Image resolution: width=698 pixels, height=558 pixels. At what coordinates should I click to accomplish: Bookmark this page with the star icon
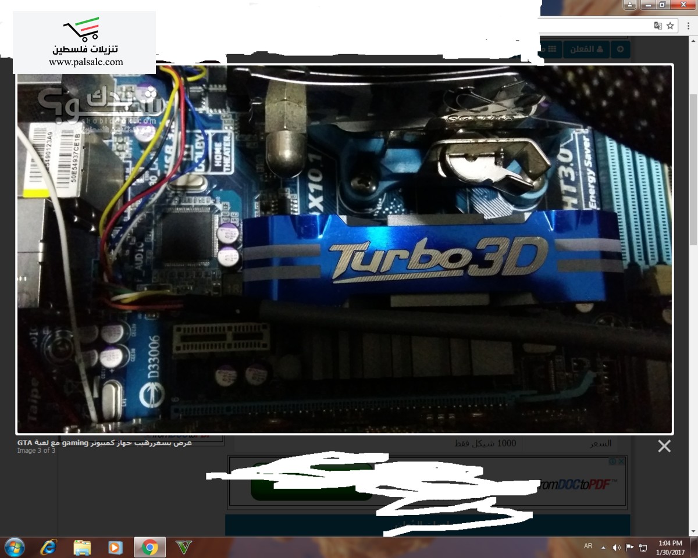tap(670, 26)
